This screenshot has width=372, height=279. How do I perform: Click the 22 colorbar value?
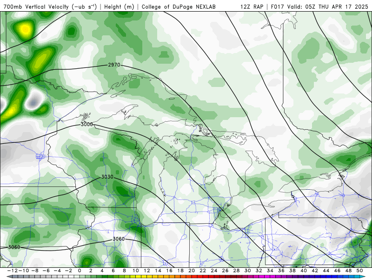203,271
